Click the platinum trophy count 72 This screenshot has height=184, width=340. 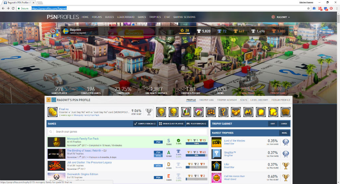tap(222, 31)
